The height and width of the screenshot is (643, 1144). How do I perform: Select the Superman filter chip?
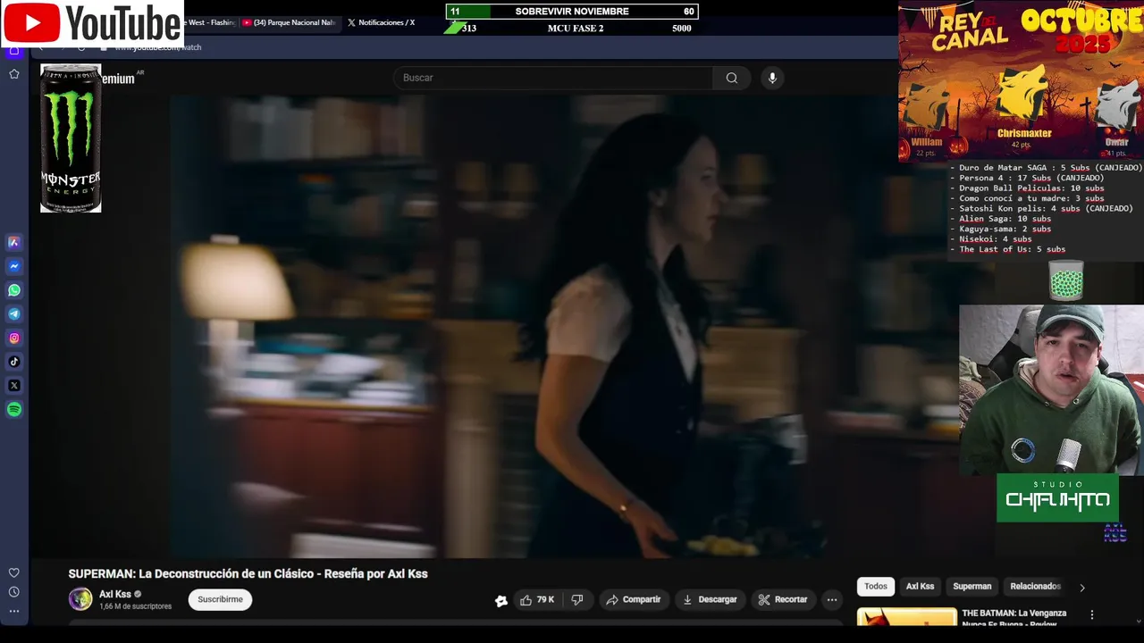(x=972, y=586)
